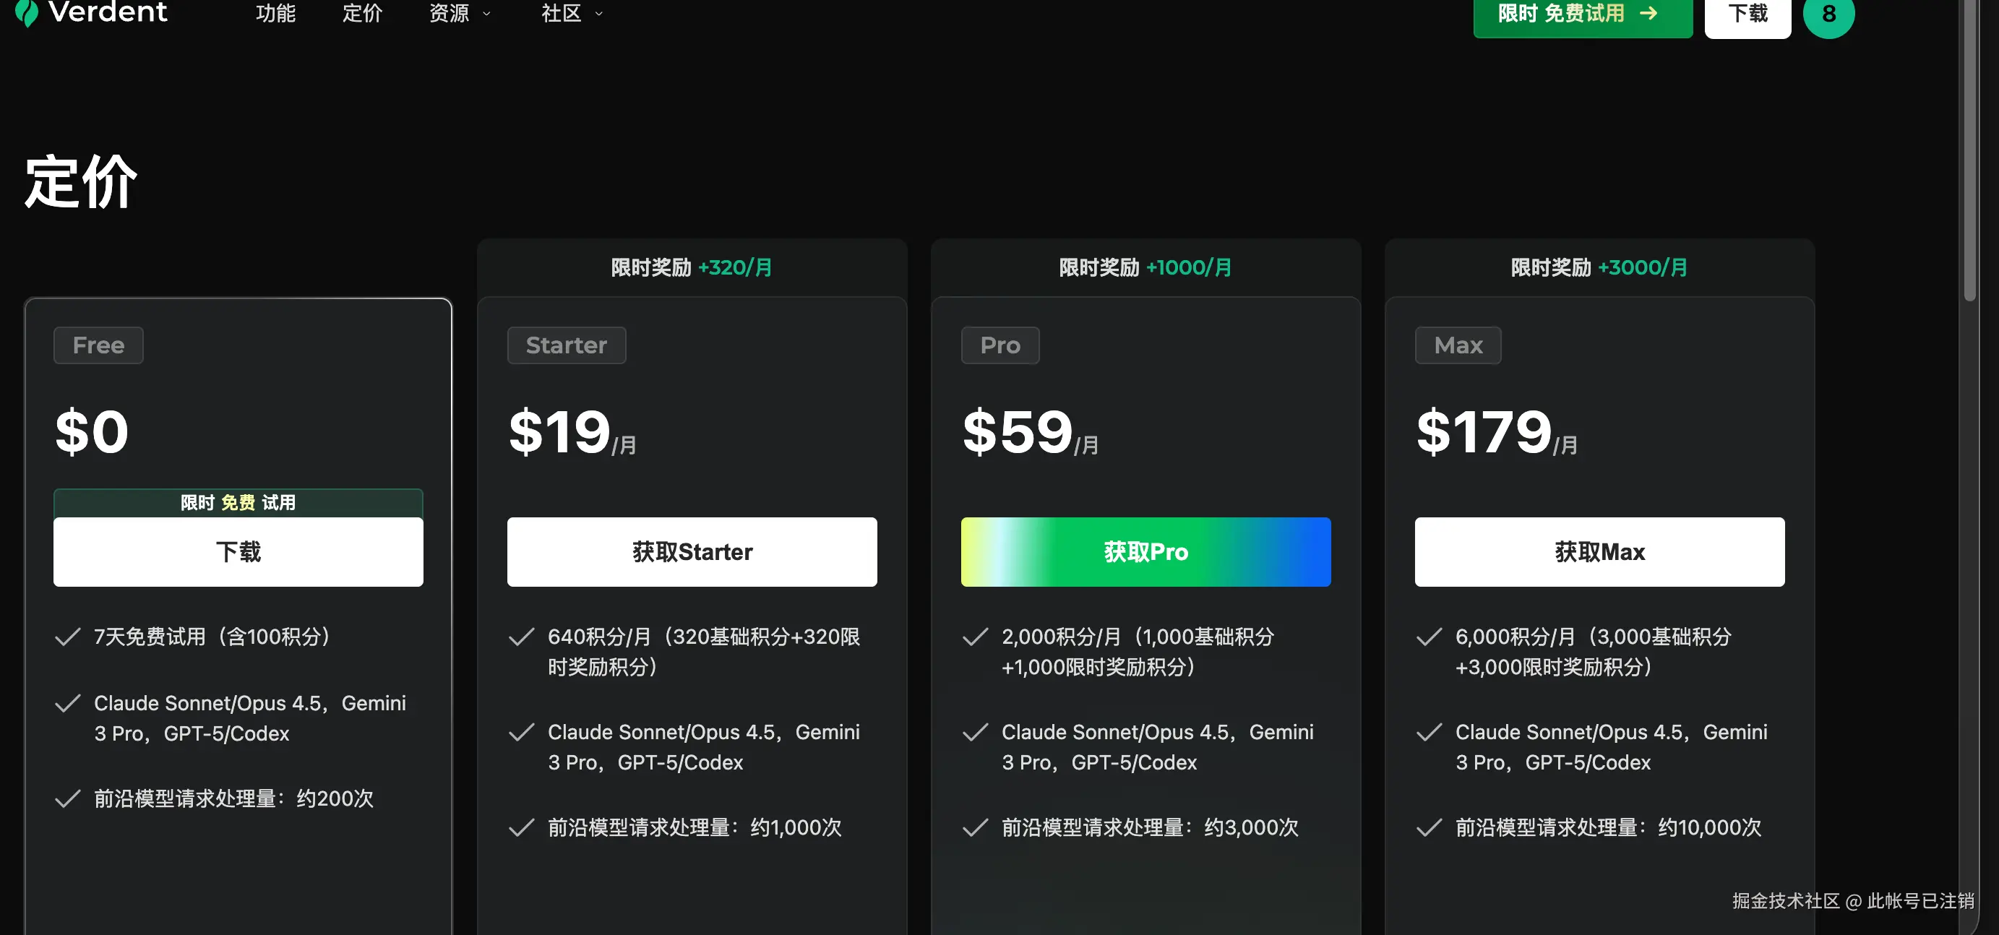Click the 下载 button on the Free card

tap(238, 553)
